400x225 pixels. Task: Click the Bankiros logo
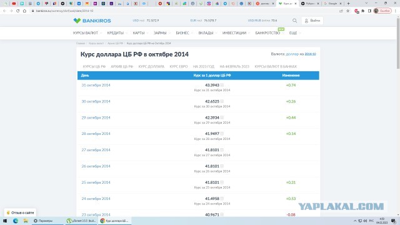(92, 21)
